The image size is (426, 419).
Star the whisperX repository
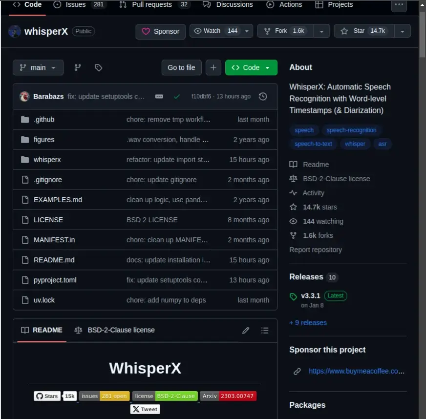click(364, 31)
